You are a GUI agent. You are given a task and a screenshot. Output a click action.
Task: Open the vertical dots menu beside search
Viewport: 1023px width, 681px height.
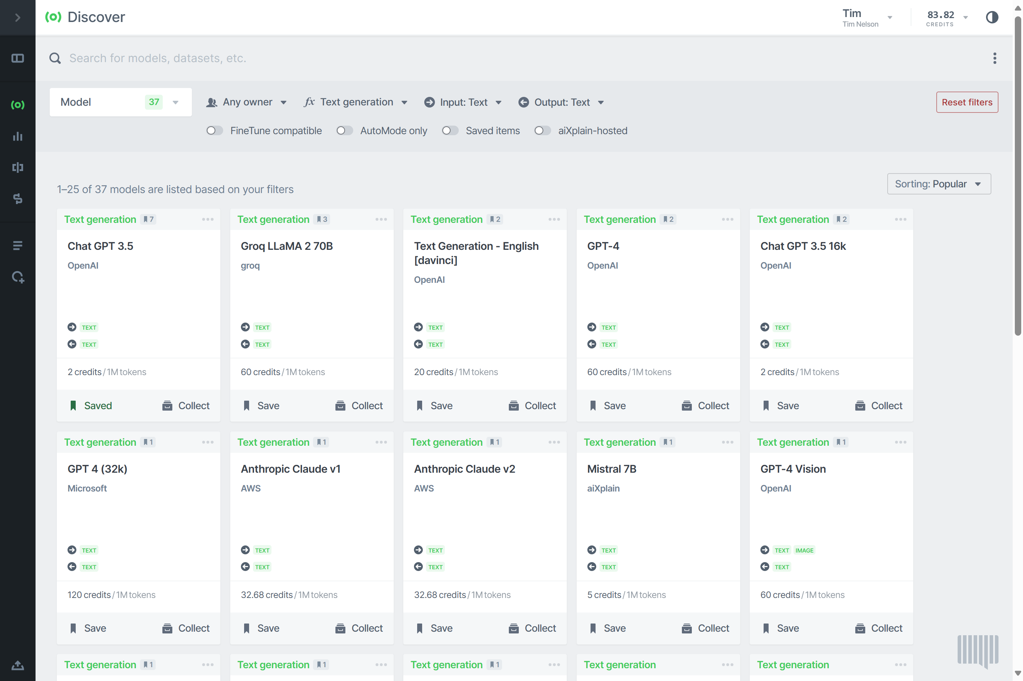pyautogui.click(x=994, y=58)
